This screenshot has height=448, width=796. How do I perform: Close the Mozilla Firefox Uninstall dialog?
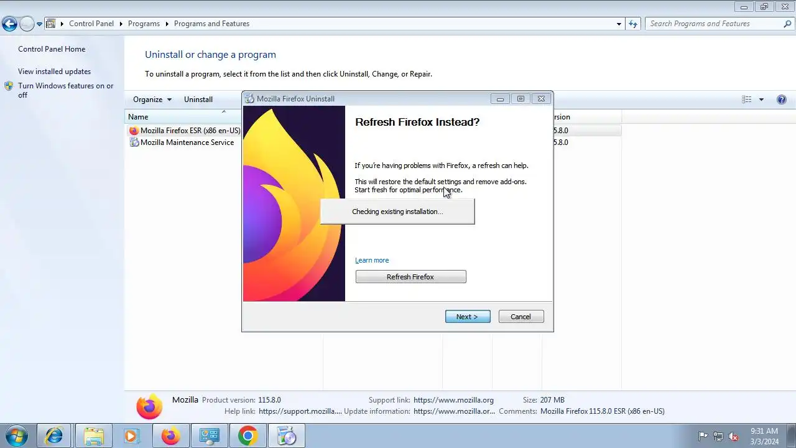(541, 99)
